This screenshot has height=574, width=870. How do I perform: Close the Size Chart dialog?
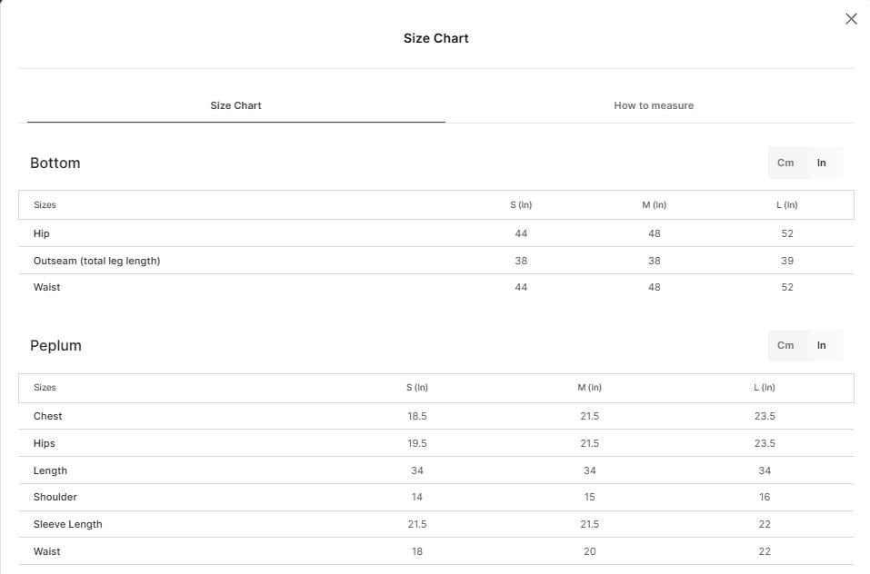point(851,19)
